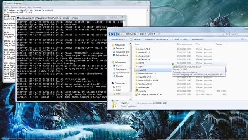Select the mysql folder row

coord(181,66)
